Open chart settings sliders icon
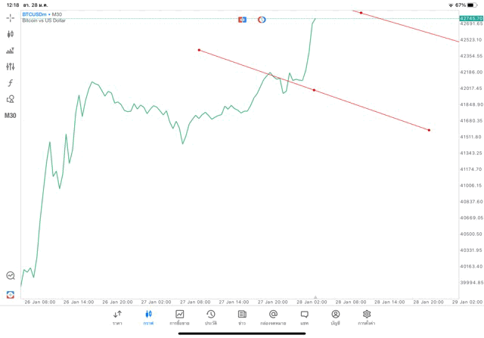 tap(10, 67)
